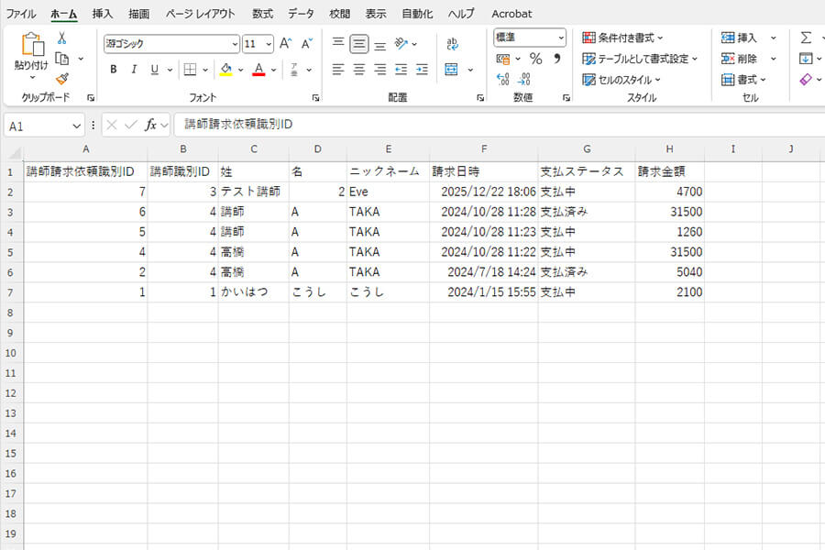The image size is (825, 550).
Task: Switch to the 挿入 ribbon tab
Action: click(x=103, y=14)
